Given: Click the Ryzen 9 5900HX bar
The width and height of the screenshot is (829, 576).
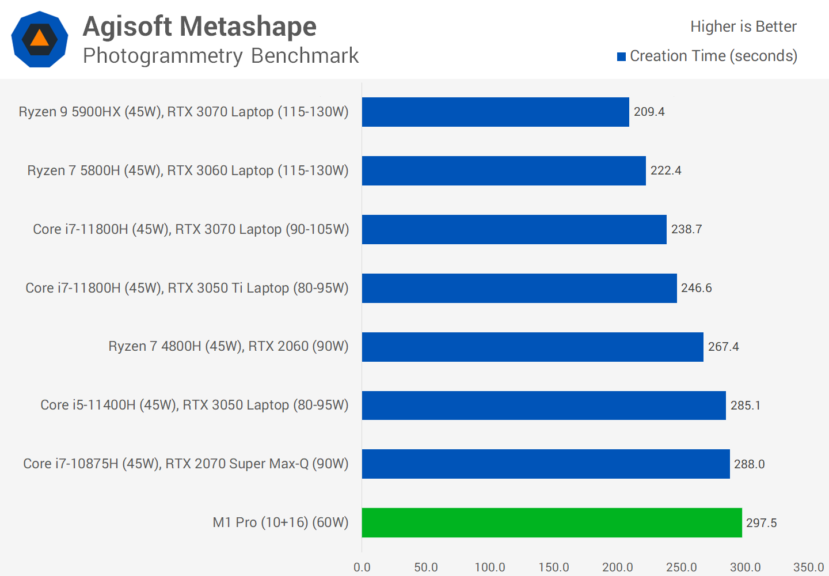Looking at the screenshot, I should (x=495, y=112).
